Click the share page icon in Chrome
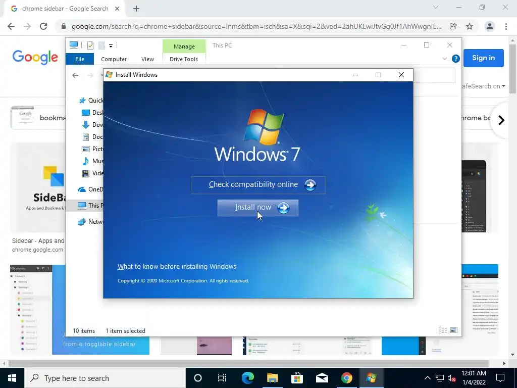 453,26
